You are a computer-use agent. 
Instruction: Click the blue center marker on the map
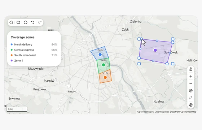100,55
